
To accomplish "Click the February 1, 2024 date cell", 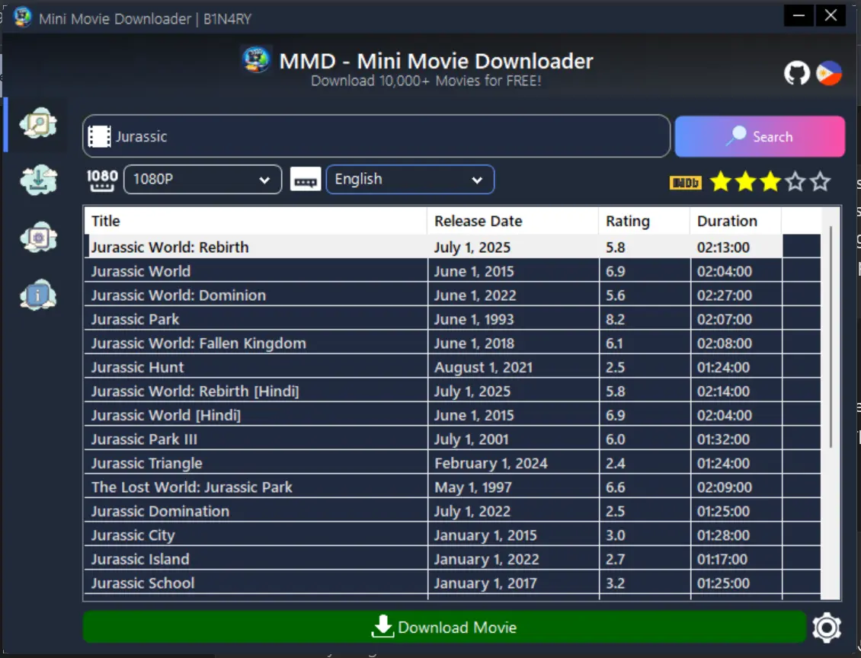I will 514,463.
